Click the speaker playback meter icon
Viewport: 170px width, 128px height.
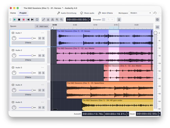(157, 27)
